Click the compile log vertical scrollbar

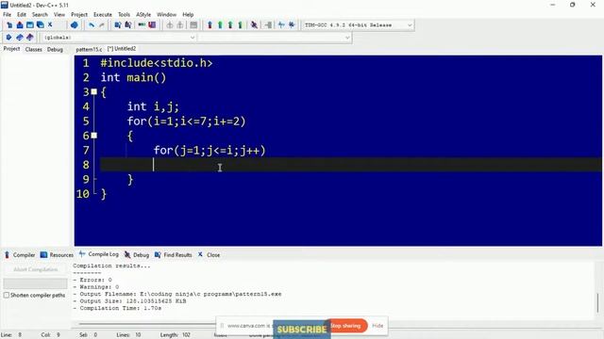(597, 302)
